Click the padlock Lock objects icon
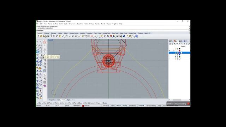226x127 pixels. coord(108,36)
